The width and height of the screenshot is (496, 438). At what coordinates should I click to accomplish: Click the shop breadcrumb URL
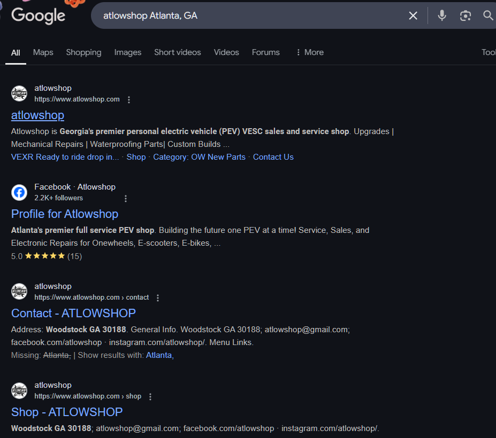point(88,396)
